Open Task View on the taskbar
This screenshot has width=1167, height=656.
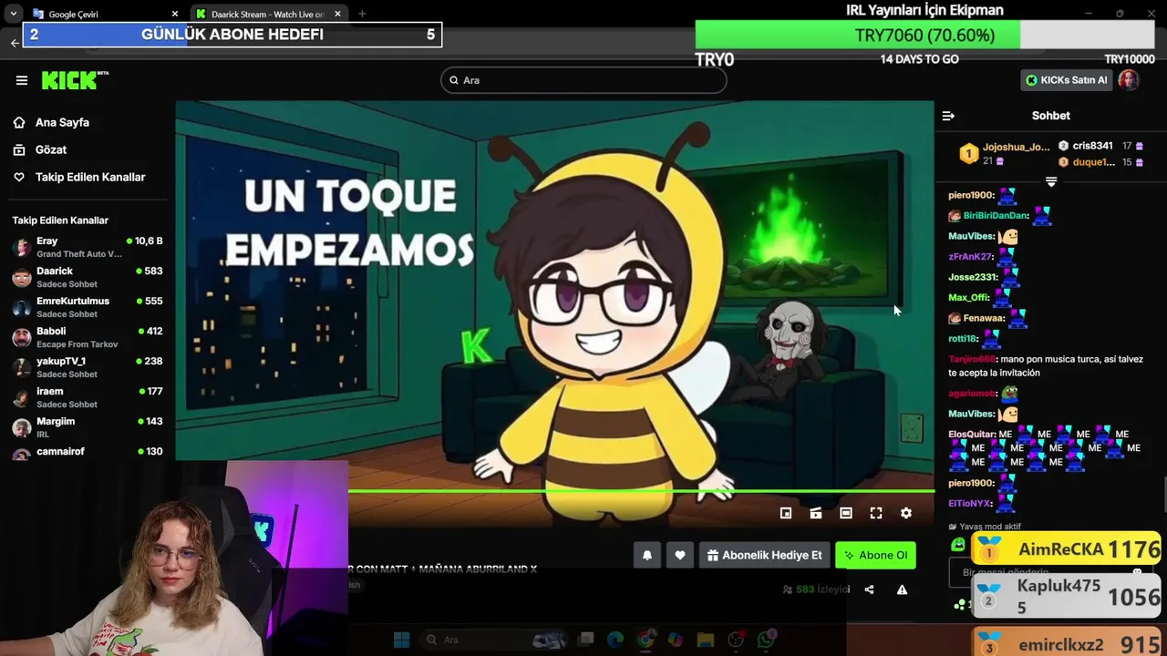[586, 640]
